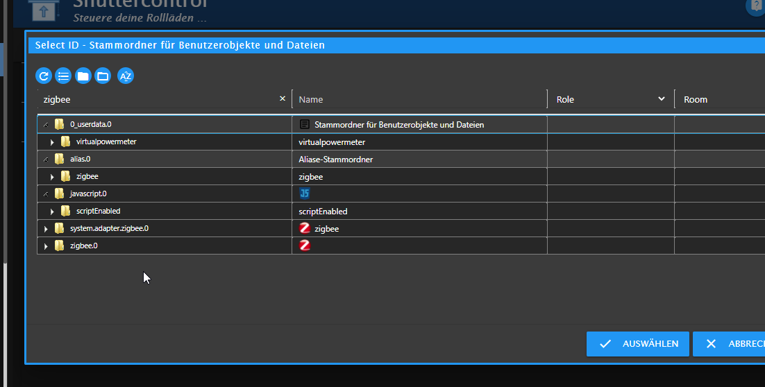Click the Zigbee logo in system.adapter.zigbee.0 row
Screen dimensions: 765x387
tap(305, 228)
